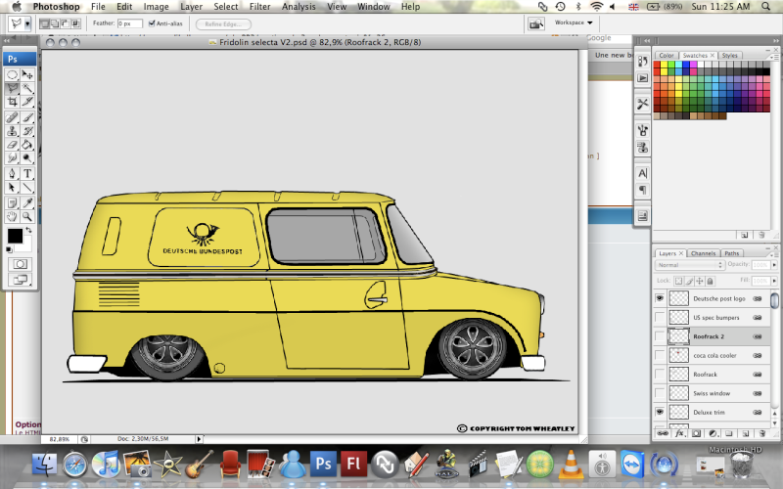
Task: Select the Eraser tool
Action: point(12,145)
